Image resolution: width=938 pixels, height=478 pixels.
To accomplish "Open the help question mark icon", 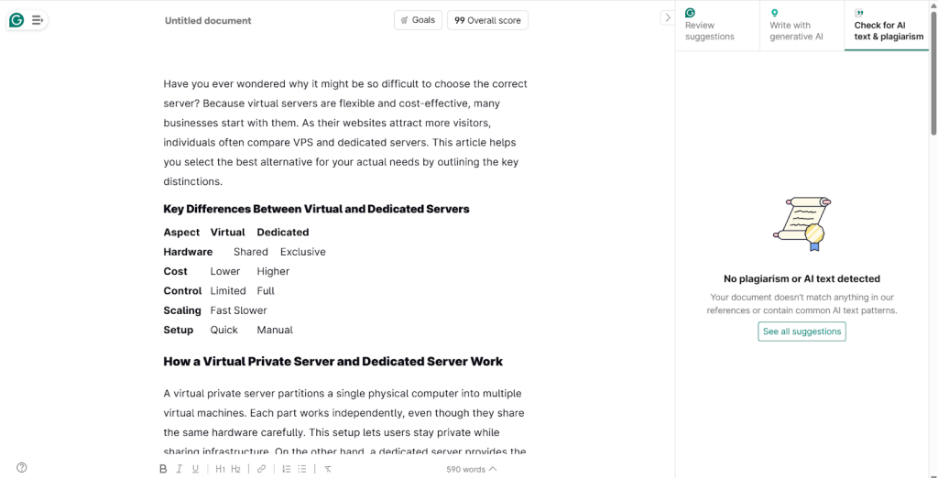I will pyautogui.click(x=22, y=467).
